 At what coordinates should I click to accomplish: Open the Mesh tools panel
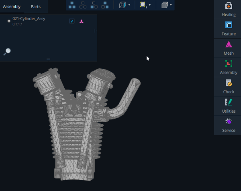pyautogui.click(x=229, y=48)
